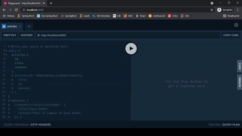This screenshot has height=136, width=242.
Task: Click the 'content' field on line 6
Action: (21, 67)
